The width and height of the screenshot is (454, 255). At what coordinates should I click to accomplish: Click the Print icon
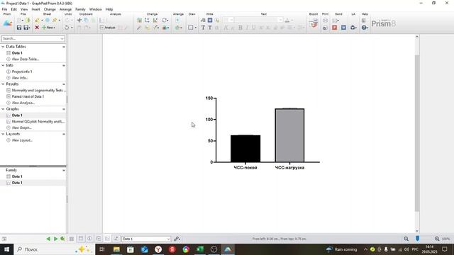pos(325,21)
